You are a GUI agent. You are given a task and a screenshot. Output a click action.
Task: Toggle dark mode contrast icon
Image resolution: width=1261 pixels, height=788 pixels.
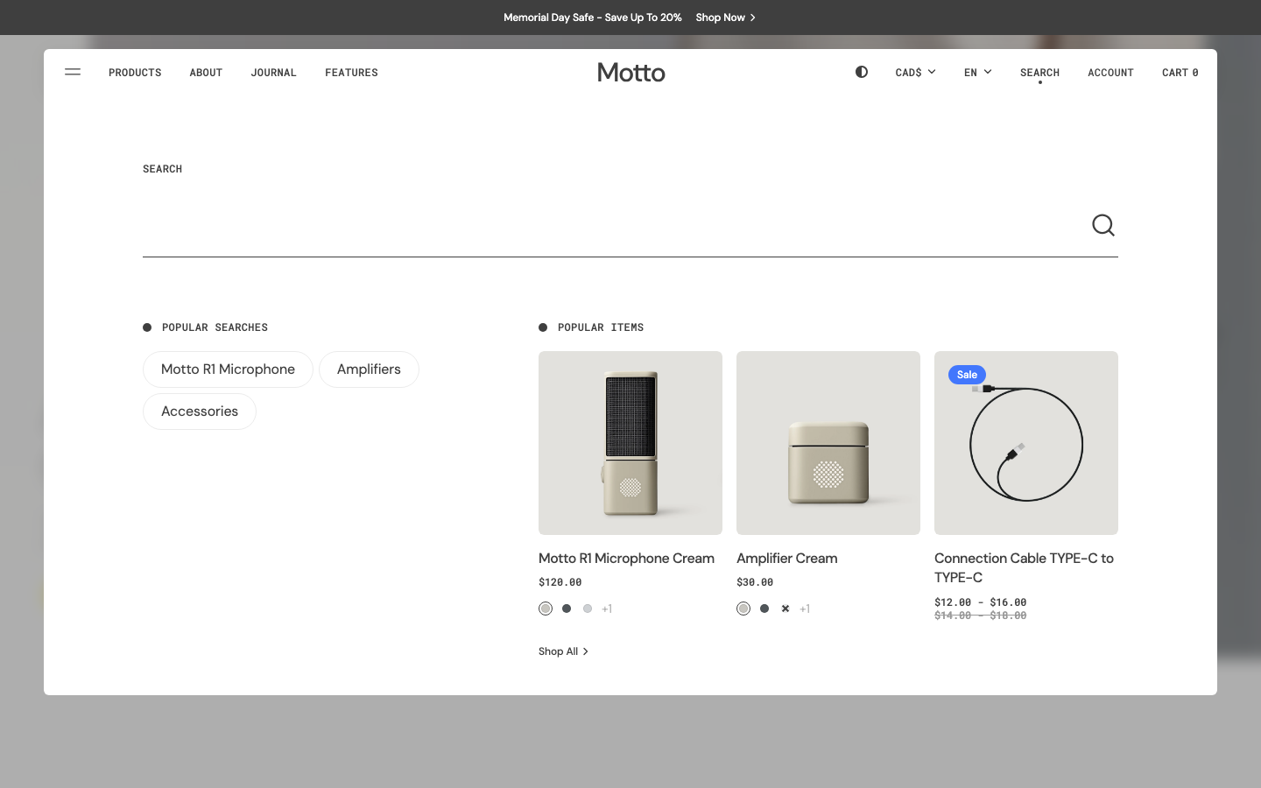[x=862, y=72]
